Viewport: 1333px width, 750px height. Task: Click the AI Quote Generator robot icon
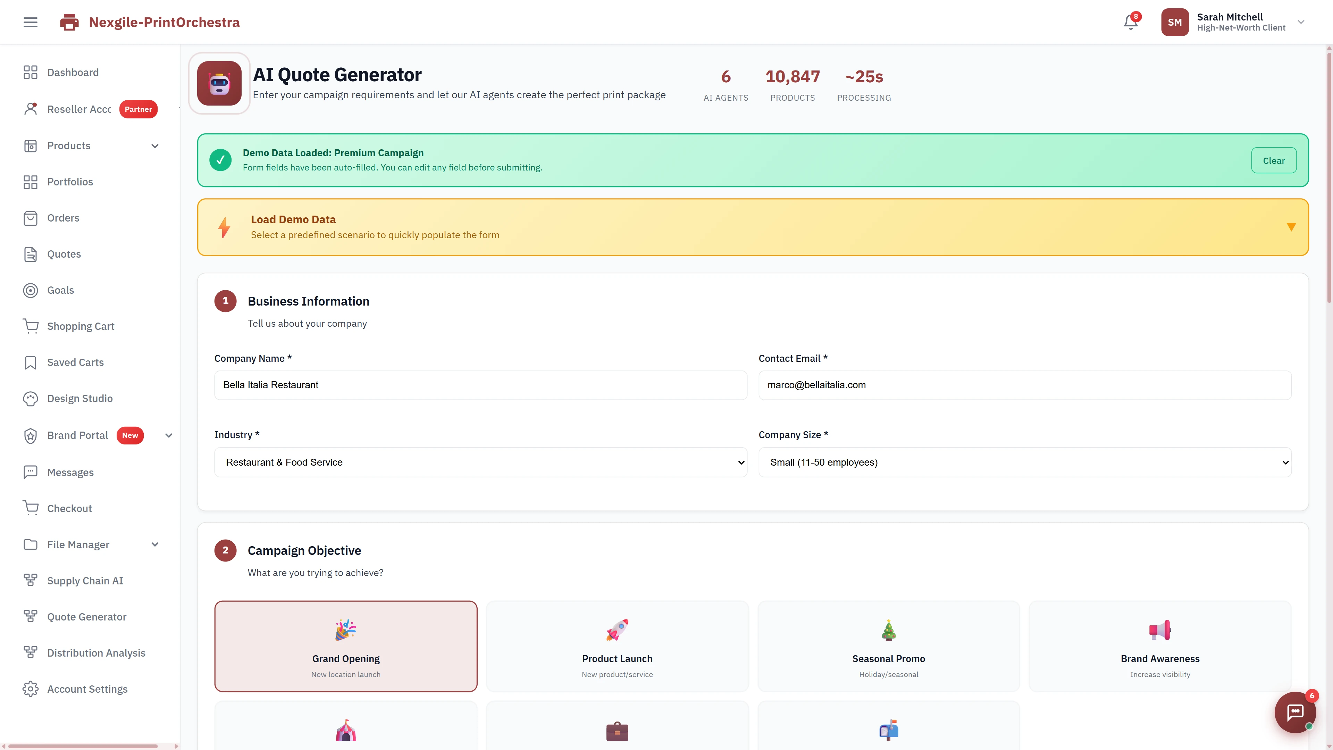tap(219, 83)
